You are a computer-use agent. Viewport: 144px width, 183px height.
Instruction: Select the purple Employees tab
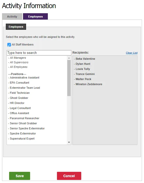[x=35, y=17]
